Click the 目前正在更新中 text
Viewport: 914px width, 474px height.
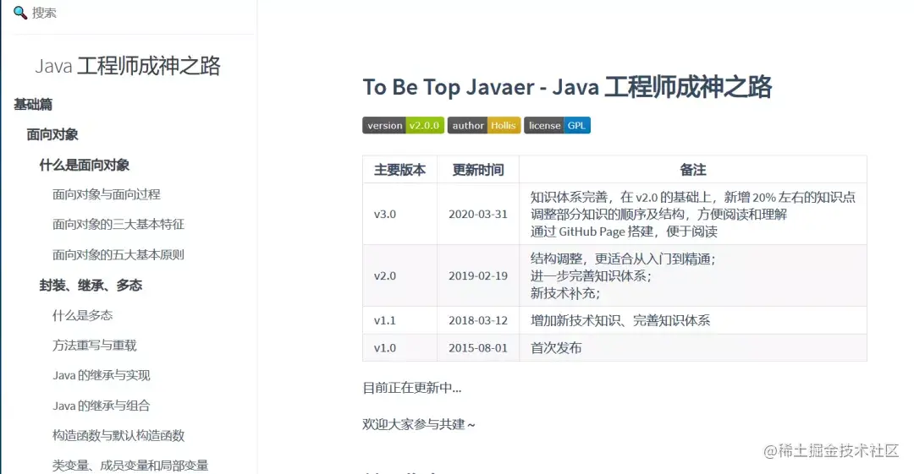click(412, 388)
